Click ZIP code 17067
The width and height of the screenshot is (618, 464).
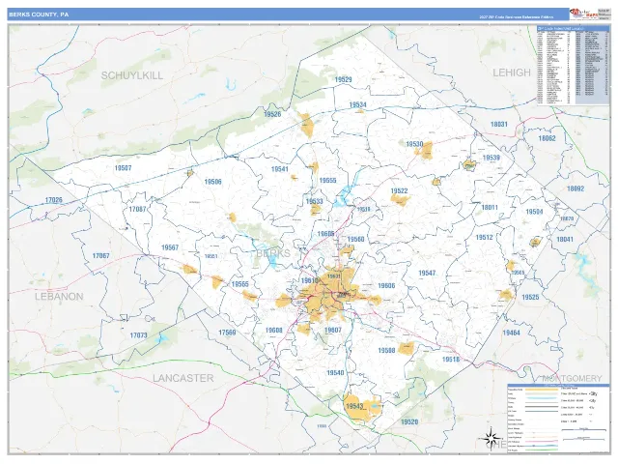(100, 256)
